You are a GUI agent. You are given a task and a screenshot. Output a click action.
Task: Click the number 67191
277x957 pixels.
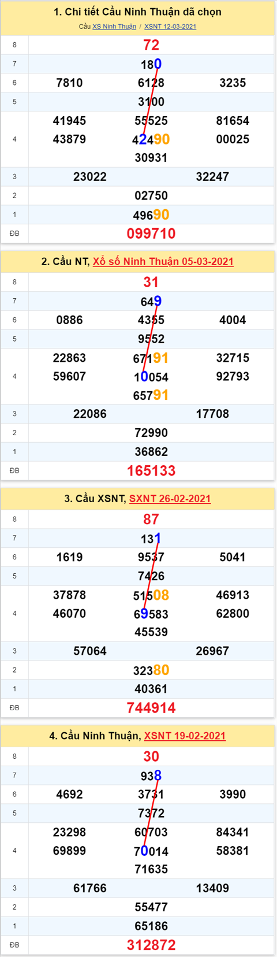(151, 358)
